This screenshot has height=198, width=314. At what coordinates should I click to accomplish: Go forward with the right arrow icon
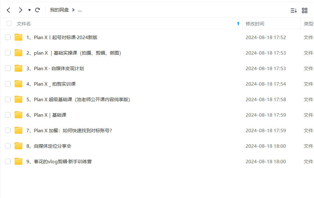[x=21, y=10]
